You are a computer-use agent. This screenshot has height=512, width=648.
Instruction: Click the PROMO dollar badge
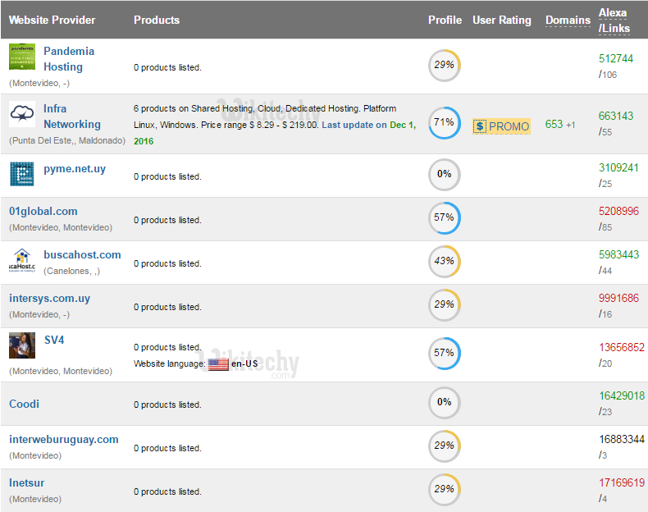pyautogui.click(x=501, y=126)
